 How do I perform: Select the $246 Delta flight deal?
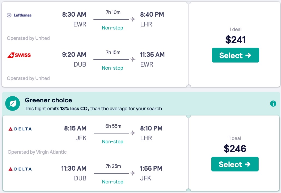(235, 164)
